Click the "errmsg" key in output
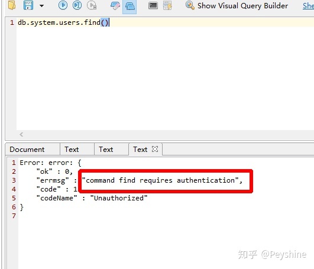The image size is (314, 269). tap(53, 180)
